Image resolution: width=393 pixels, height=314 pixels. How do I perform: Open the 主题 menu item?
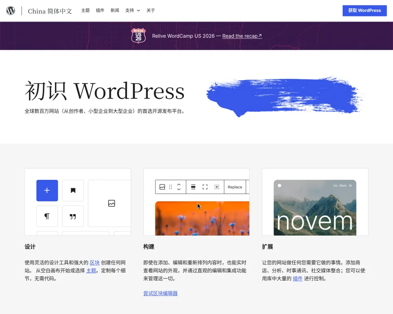pos(85,11)
